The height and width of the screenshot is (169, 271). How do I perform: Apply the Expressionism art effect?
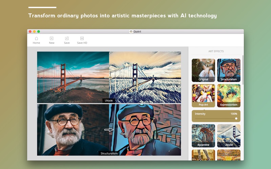click(229, 96)
